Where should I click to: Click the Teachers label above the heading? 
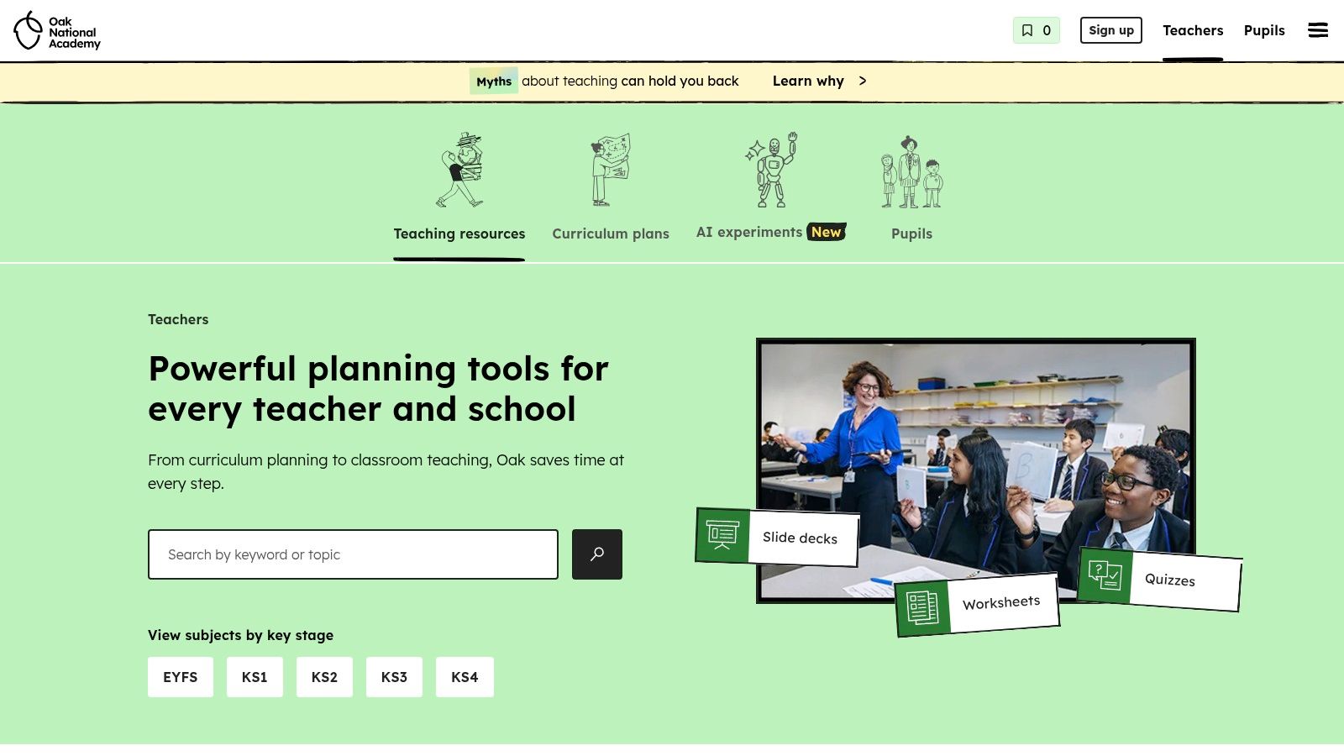[178, 319]
